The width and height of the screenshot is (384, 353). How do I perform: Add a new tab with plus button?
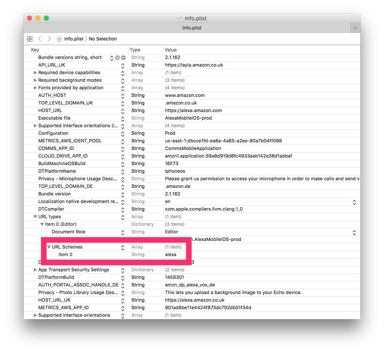point(355,28)
